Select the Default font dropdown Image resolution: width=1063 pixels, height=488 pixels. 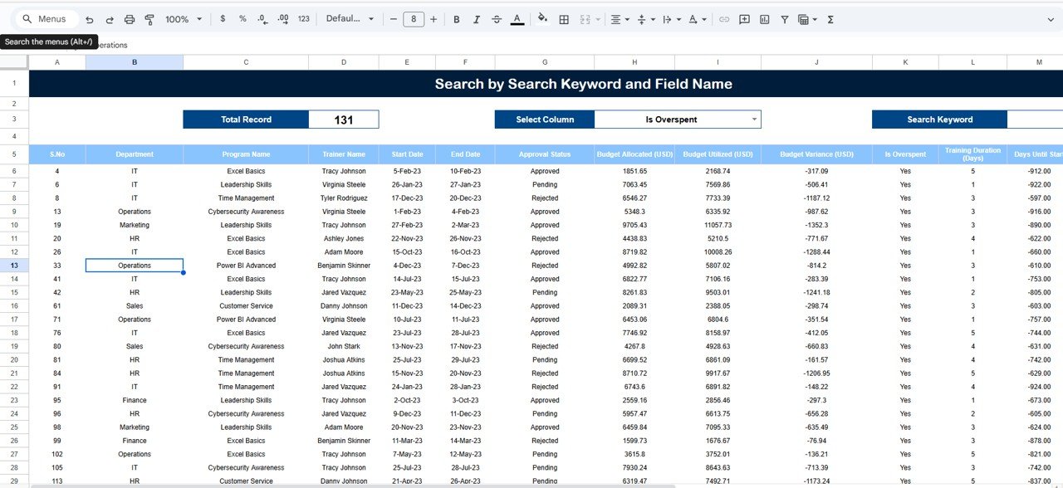349,18
